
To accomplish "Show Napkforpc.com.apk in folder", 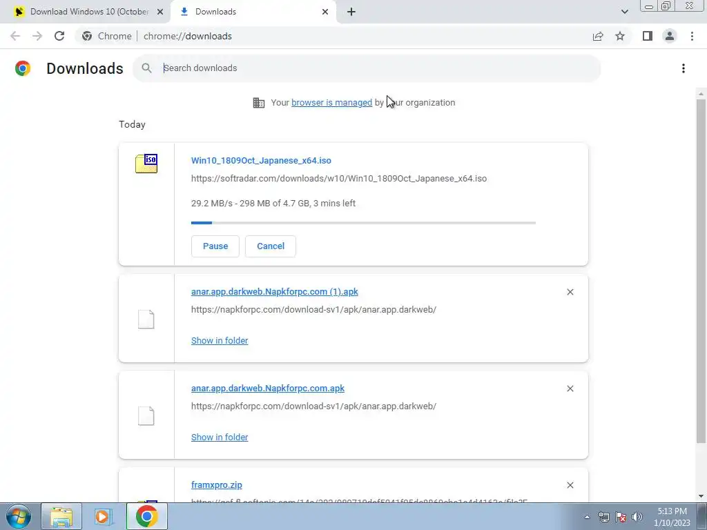I will click(220, 437).
